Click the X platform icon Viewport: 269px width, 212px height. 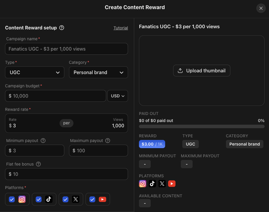[x=76, y=199]
